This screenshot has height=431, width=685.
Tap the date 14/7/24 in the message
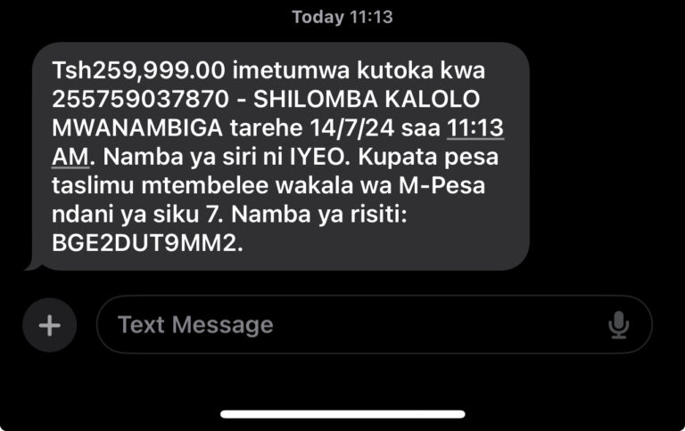coord(352,128)
